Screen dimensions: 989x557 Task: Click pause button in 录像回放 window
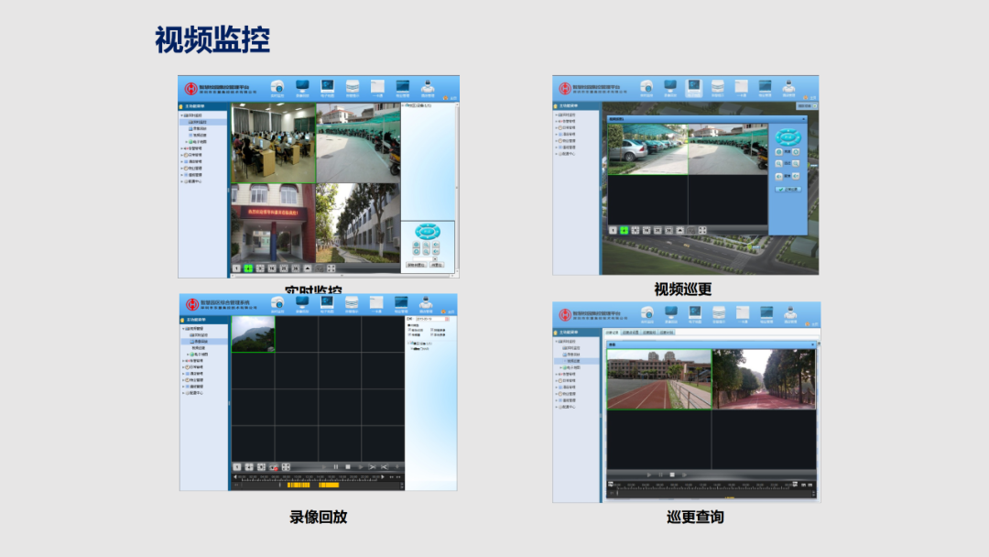(335, 467)
